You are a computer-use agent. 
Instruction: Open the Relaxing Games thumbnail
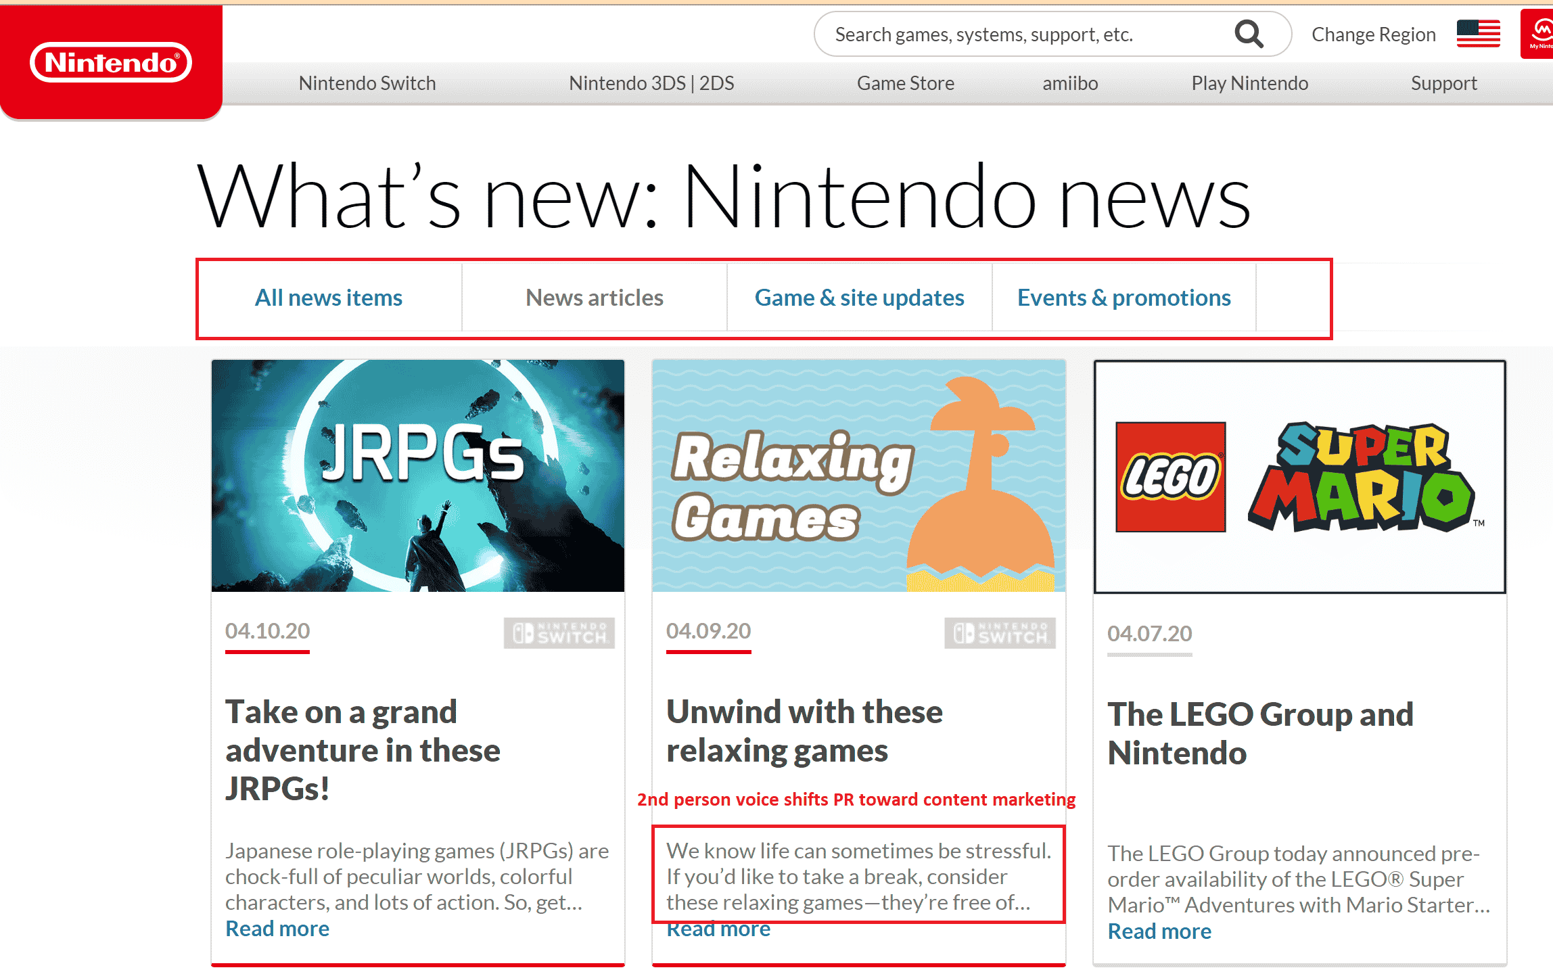pyautogui.click(x=859, y=476)
